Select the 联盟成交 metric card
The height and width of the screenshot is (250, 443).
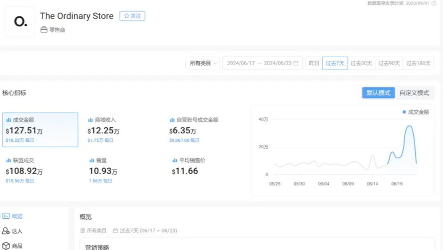pos(40,171)
